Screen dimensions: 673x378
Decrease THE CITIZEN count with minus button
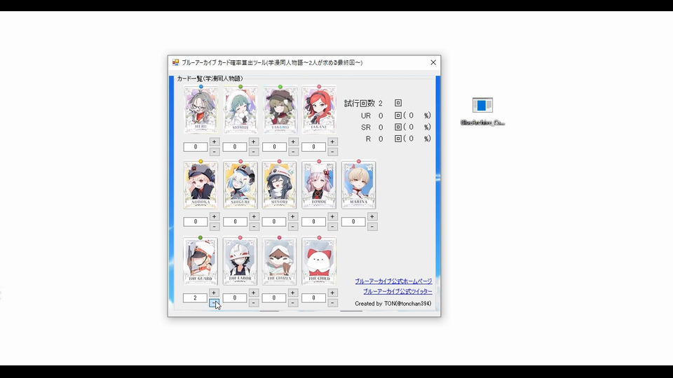tap(293, 302)
